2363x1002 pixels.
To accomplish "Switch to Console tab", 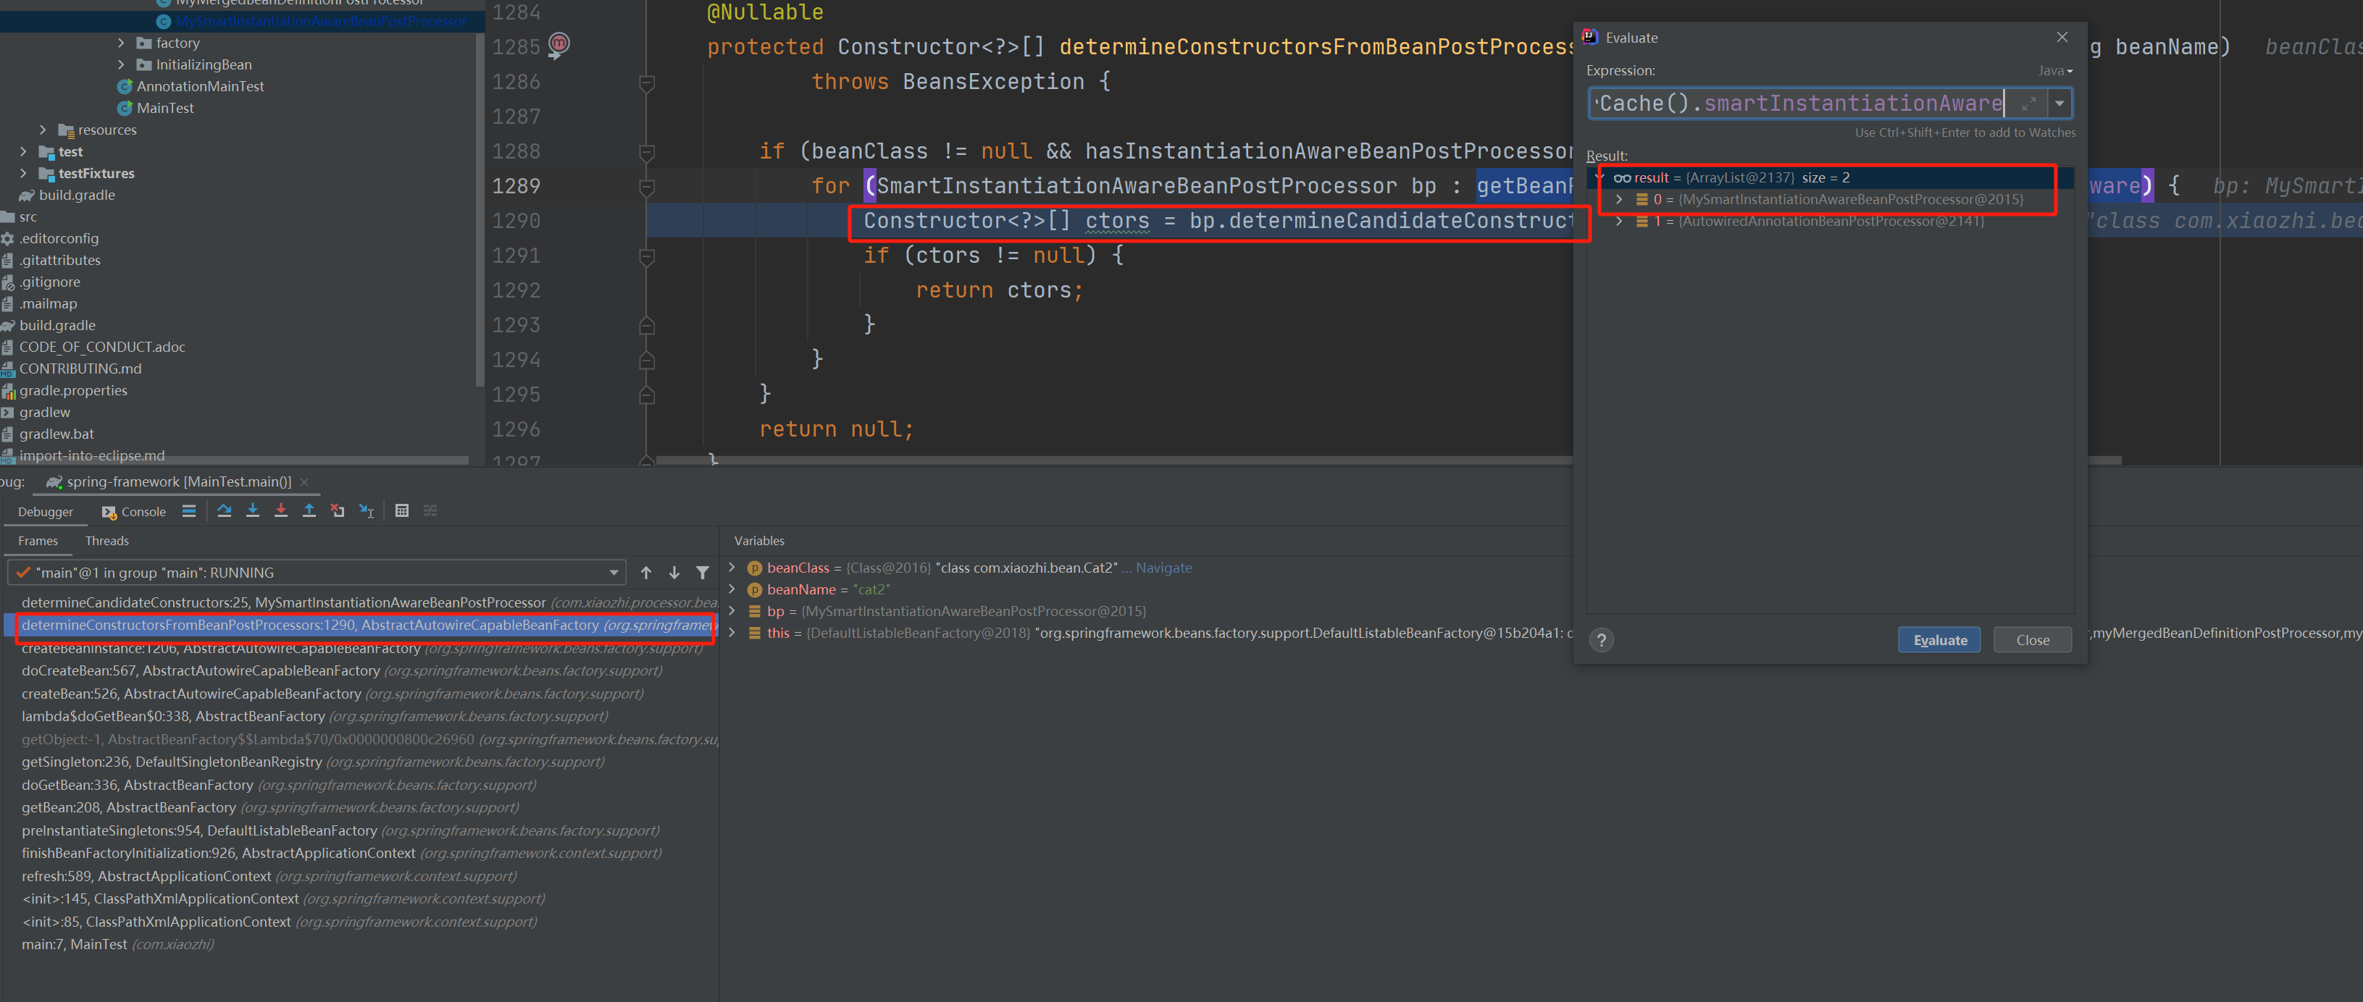I will click(x=134, y=512).
